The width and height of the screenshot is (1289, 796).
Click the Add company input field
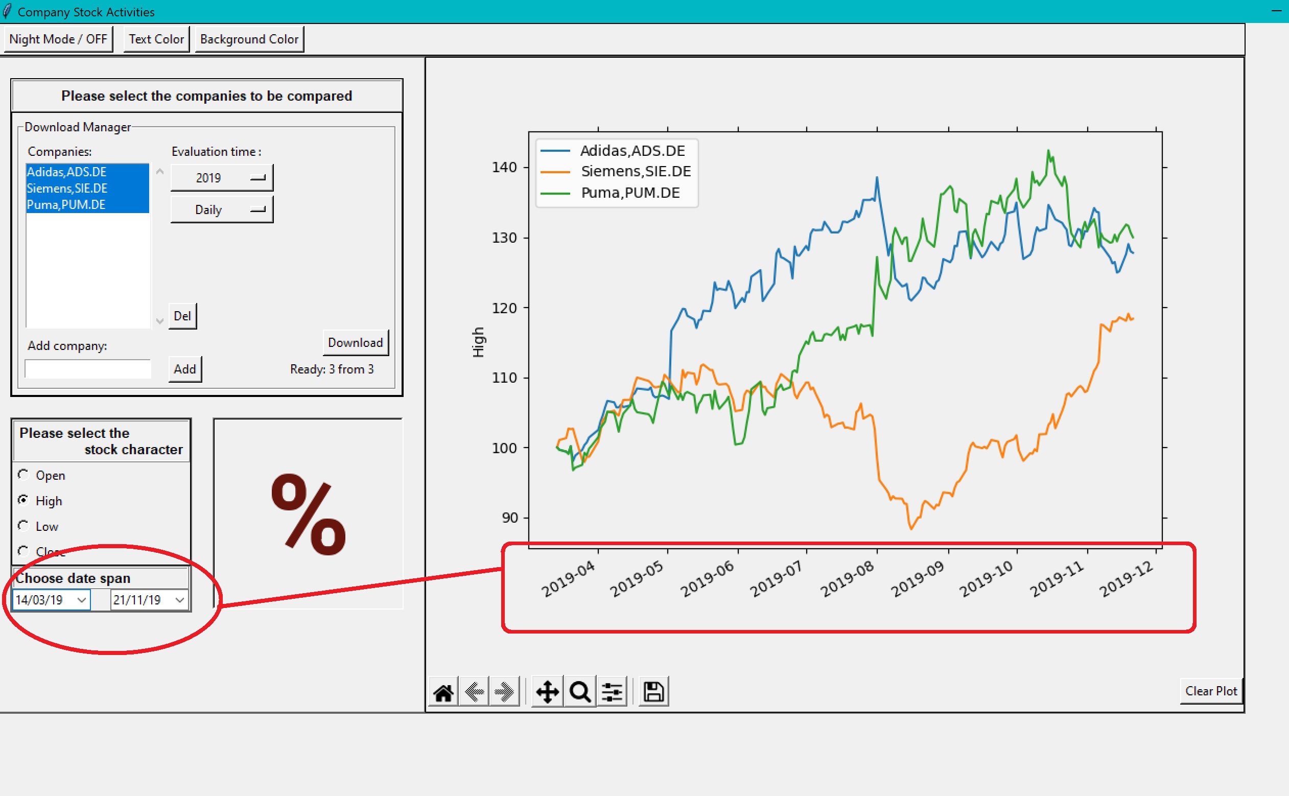click(88, 369)
